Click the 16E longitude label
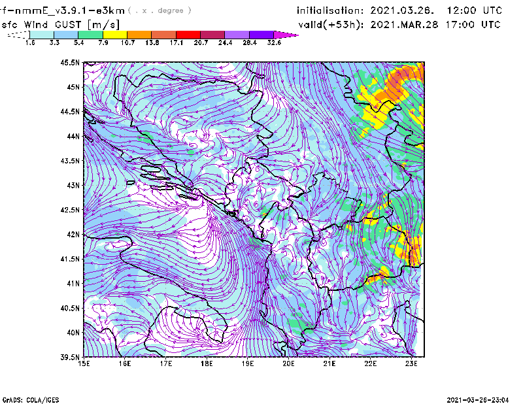523x404 pixels. pos(125,363)
